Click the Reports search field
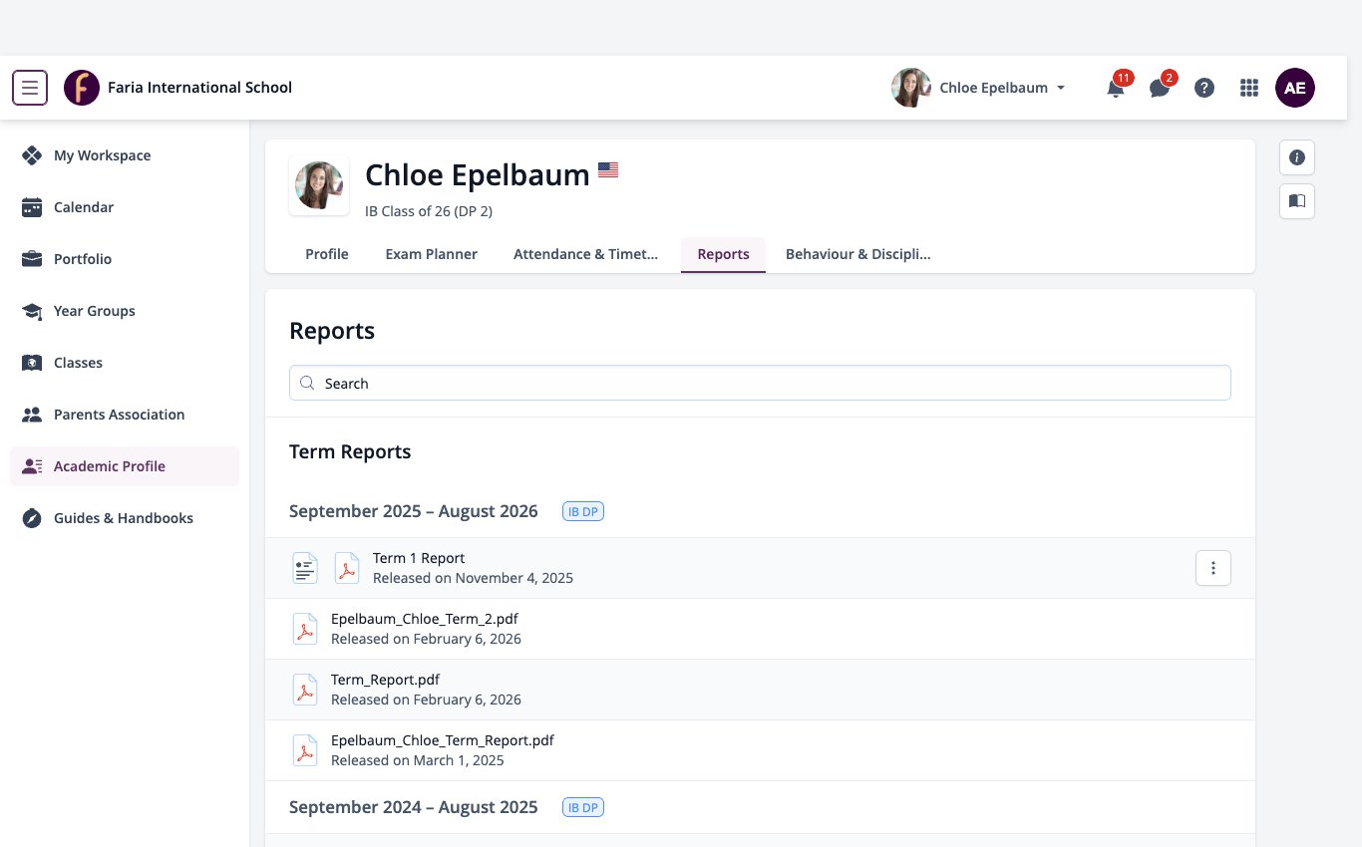 click(760, 383)
